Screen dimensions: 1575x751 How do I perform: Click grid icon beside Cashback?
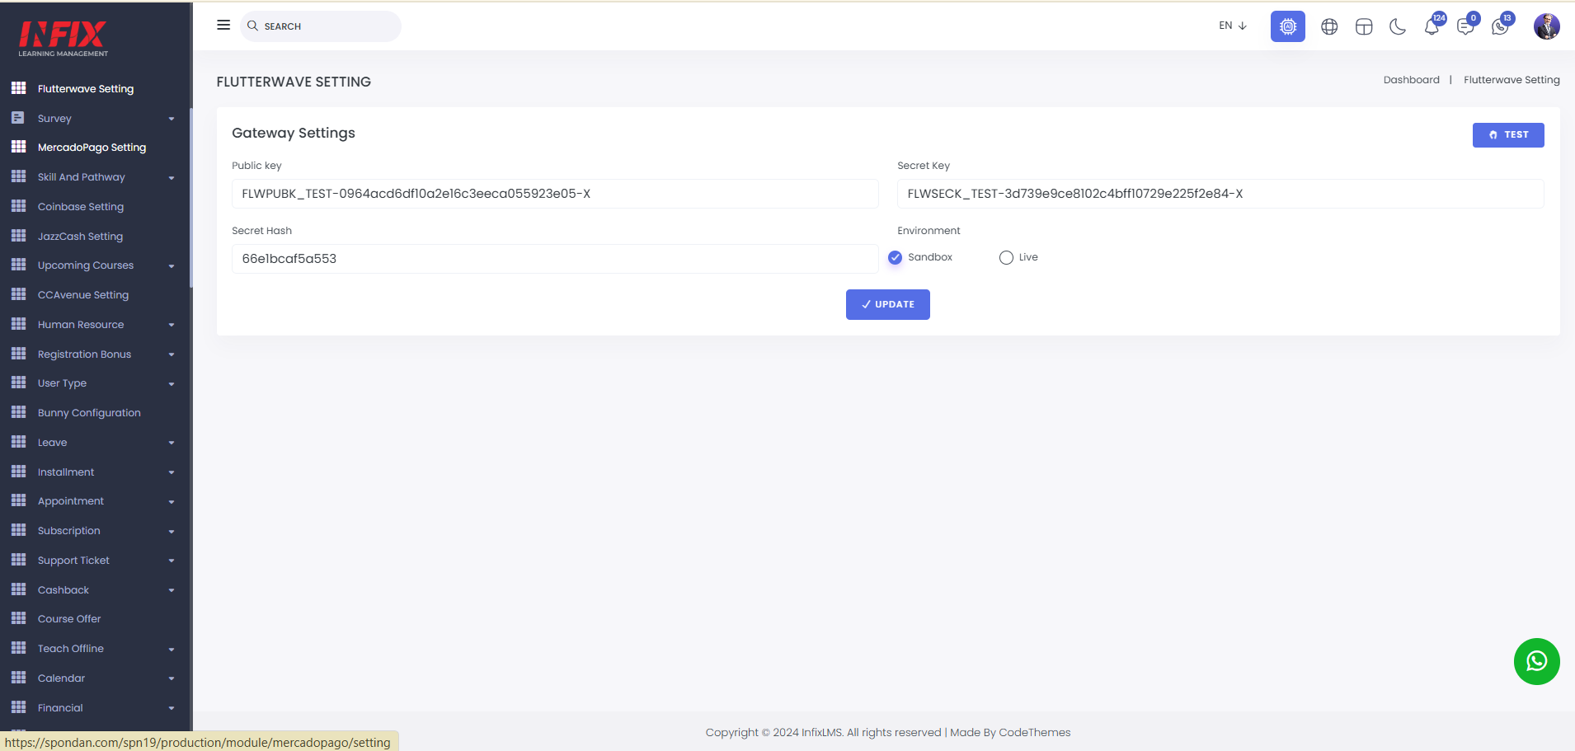18,589
